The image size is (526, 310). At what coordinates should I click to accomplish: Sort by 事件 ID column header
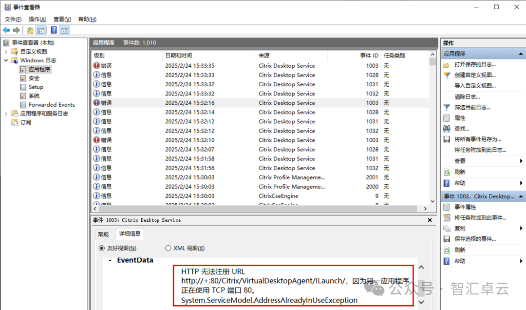pyautogui.click(x=354, y=56)
